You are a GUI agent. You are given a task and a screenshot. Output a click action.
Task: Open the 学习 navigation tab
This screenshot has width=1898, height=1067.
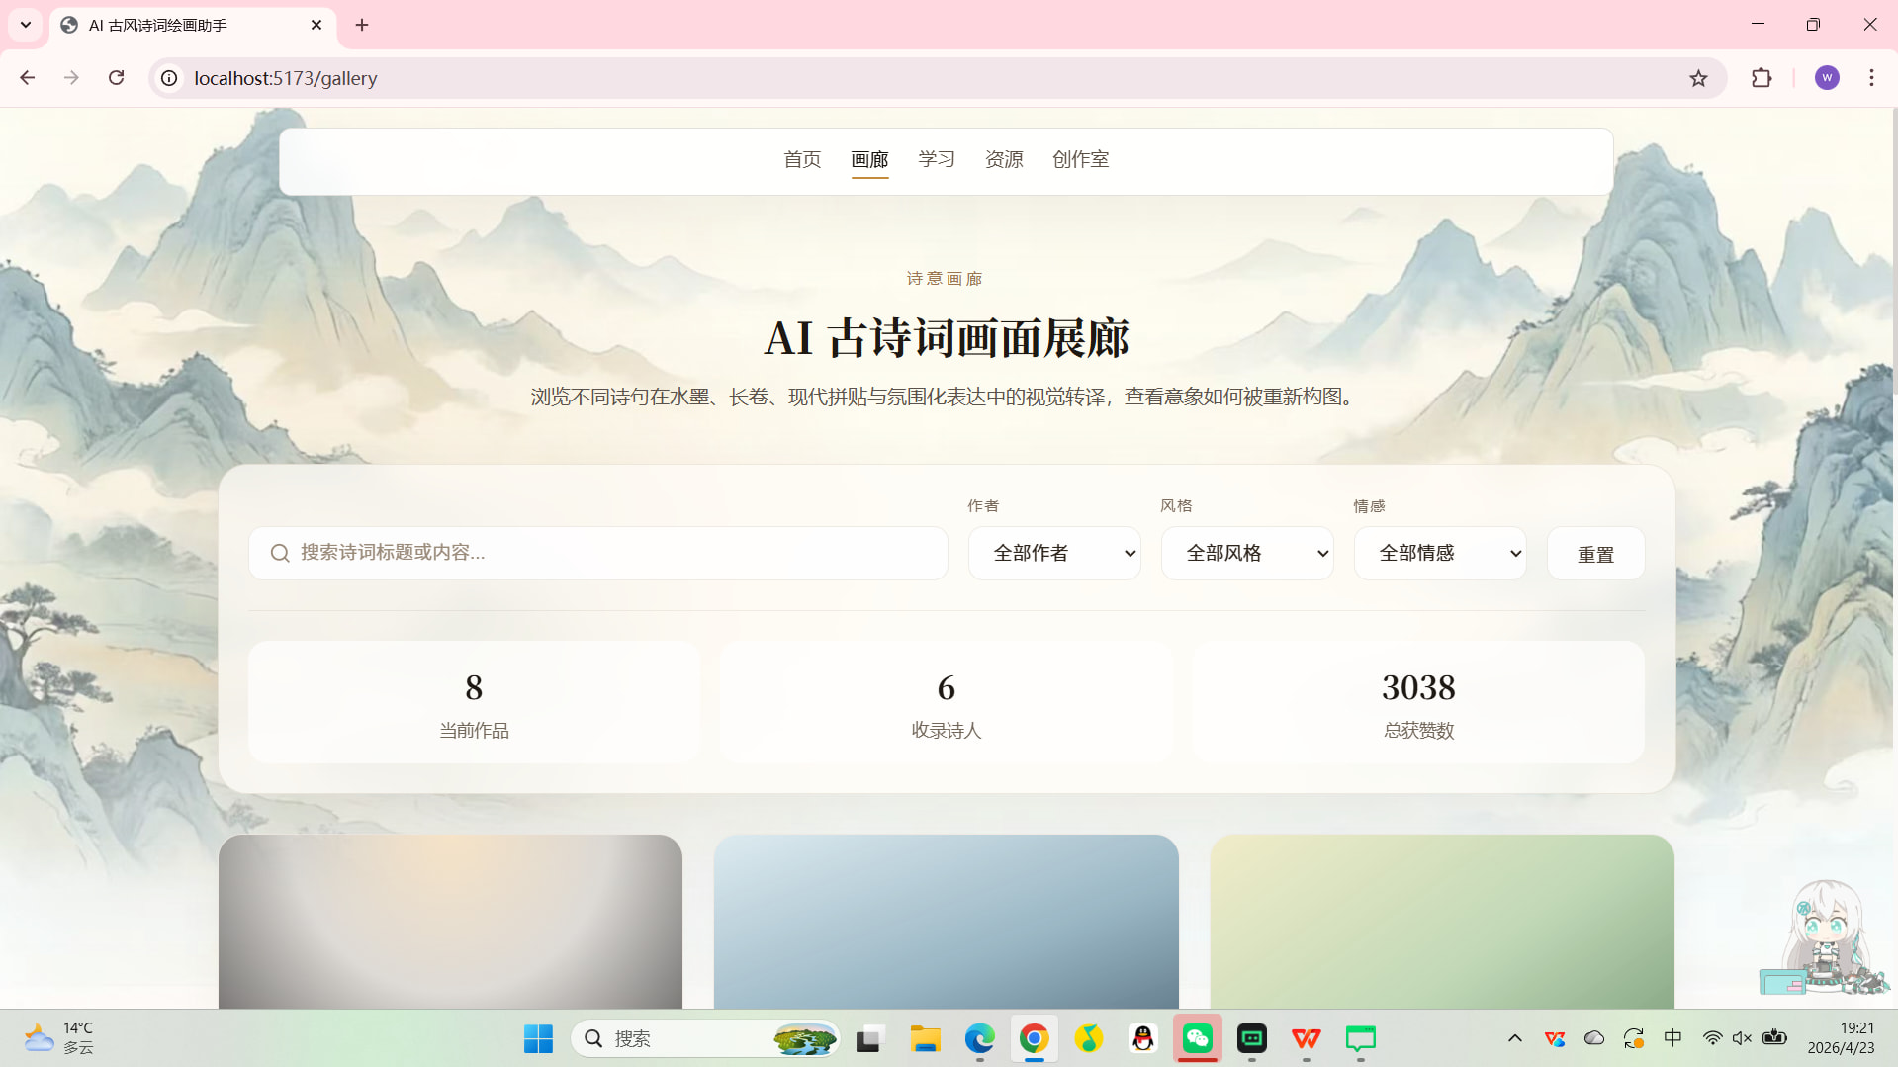[x=936, y=159]
